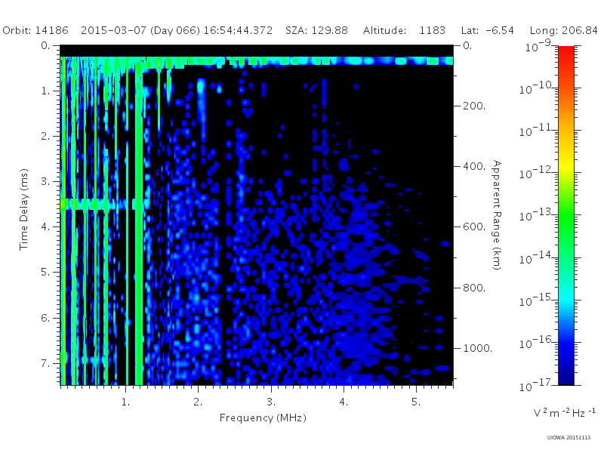Image resolution: width=604 pixels, height=453 pixels.
Task: Click the Lat: -6.54 label
Action: 488,30
